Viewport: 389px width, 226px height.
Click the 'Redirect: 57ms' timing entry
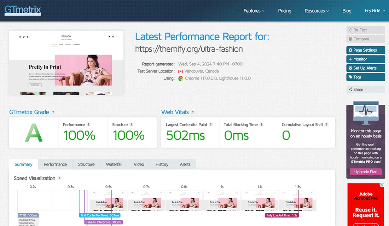coord(27,220)
